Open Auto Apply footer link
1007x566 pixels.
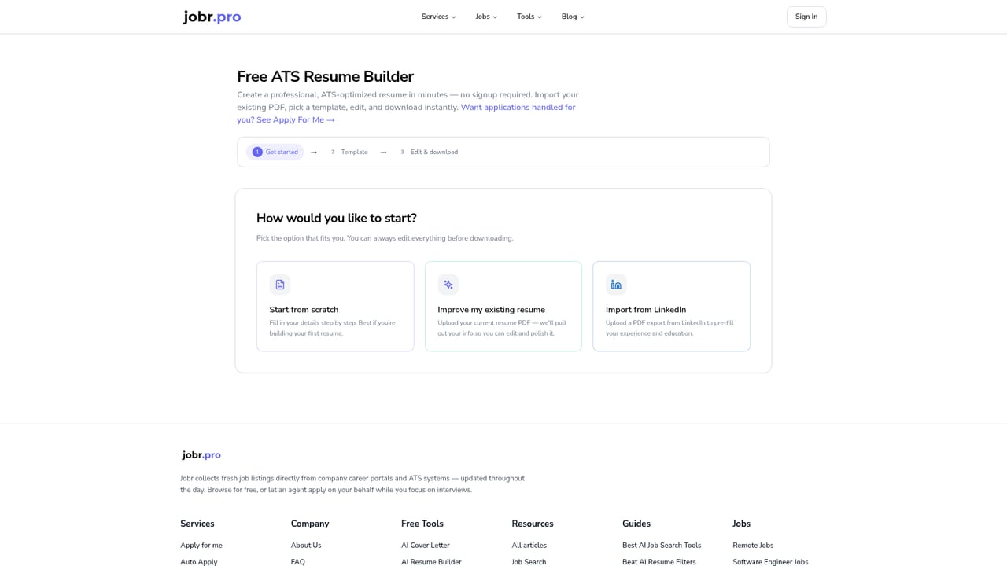point(199,562)
